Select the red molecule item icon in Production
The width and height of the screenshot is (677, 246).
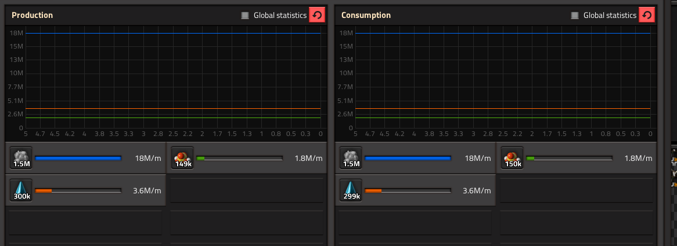(x=183, y=158)
